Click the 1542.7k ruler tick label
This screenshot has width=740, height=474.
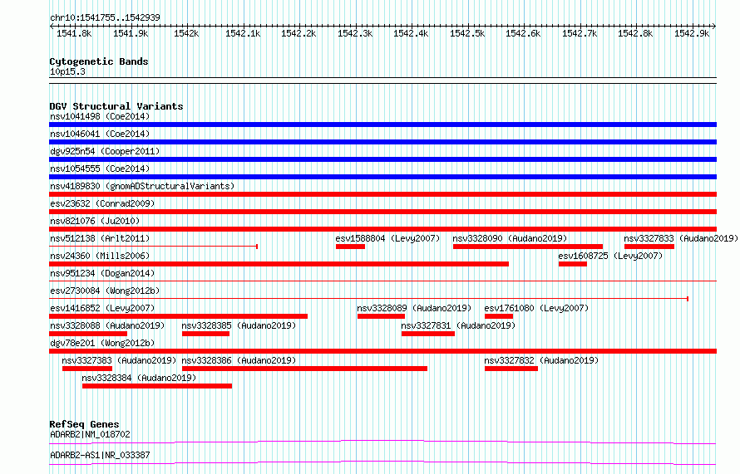coord(580,33)
